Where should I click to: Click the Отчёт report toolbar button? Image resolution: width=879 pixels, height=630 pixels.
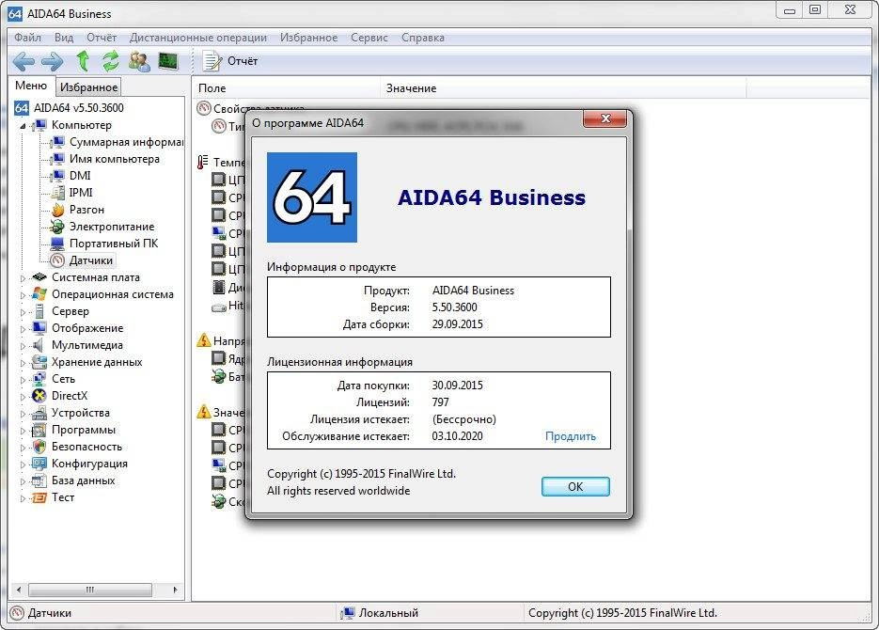tap(229, 60)
